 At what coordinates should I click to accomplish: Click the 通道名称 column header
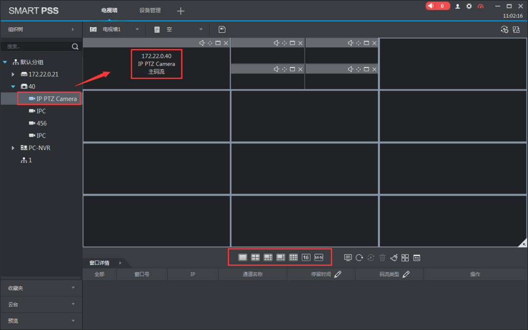click(x=253, y=274)
